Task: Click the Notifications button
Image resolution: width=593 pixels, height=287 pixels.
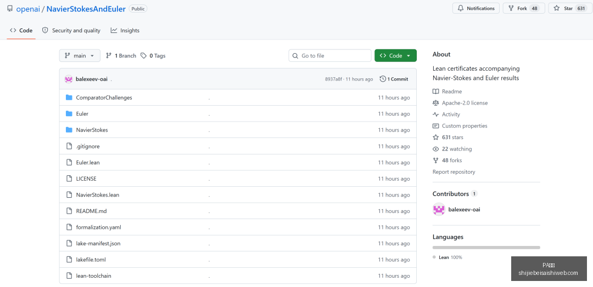Action: point(476,8)
